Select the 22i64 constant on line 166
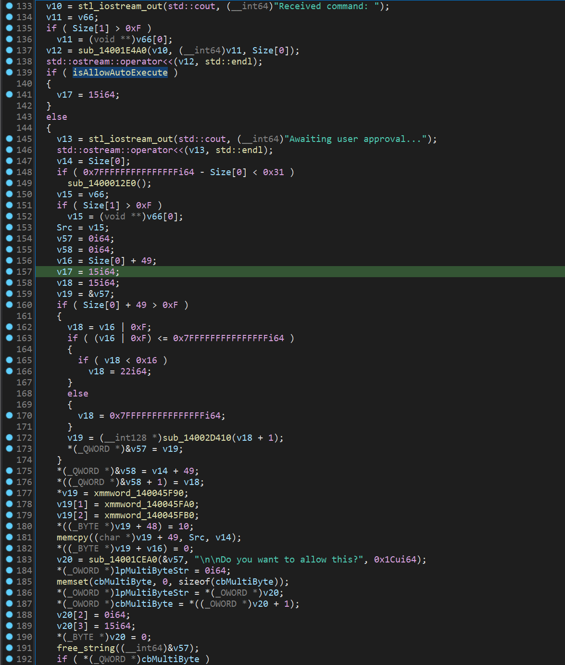This screenshot has height=665, width=565. click(133, 371)
